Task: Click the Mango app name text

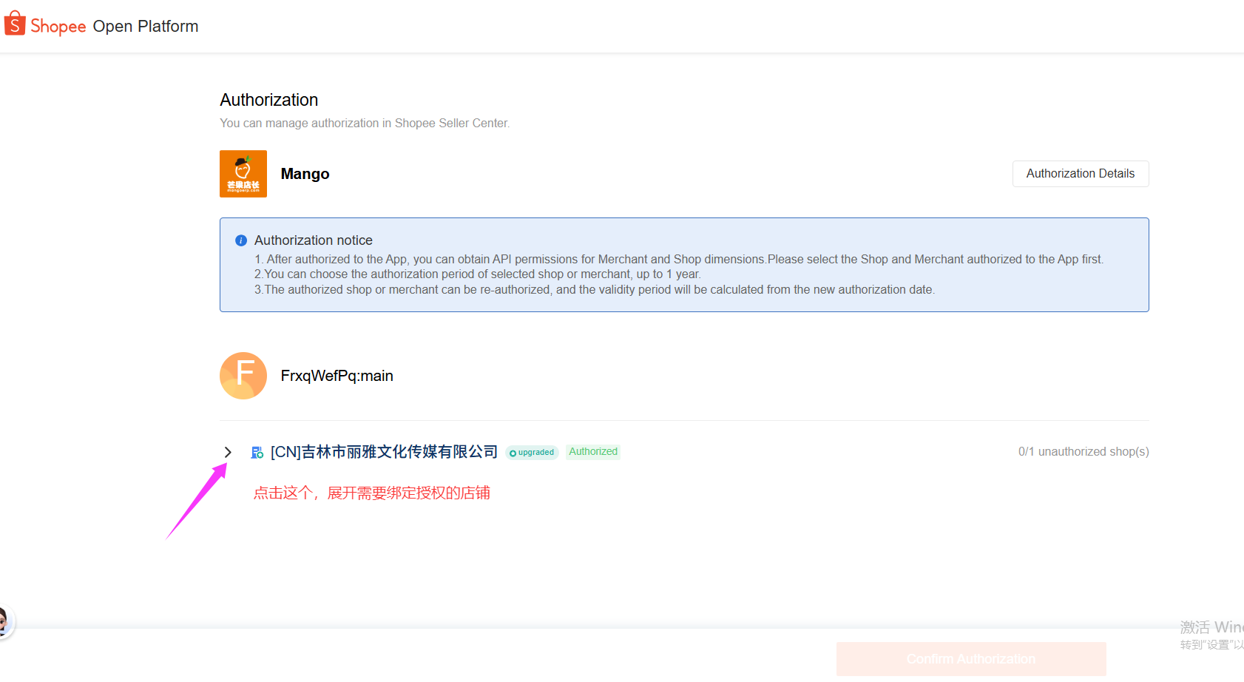Action: (x=305, y=174)
